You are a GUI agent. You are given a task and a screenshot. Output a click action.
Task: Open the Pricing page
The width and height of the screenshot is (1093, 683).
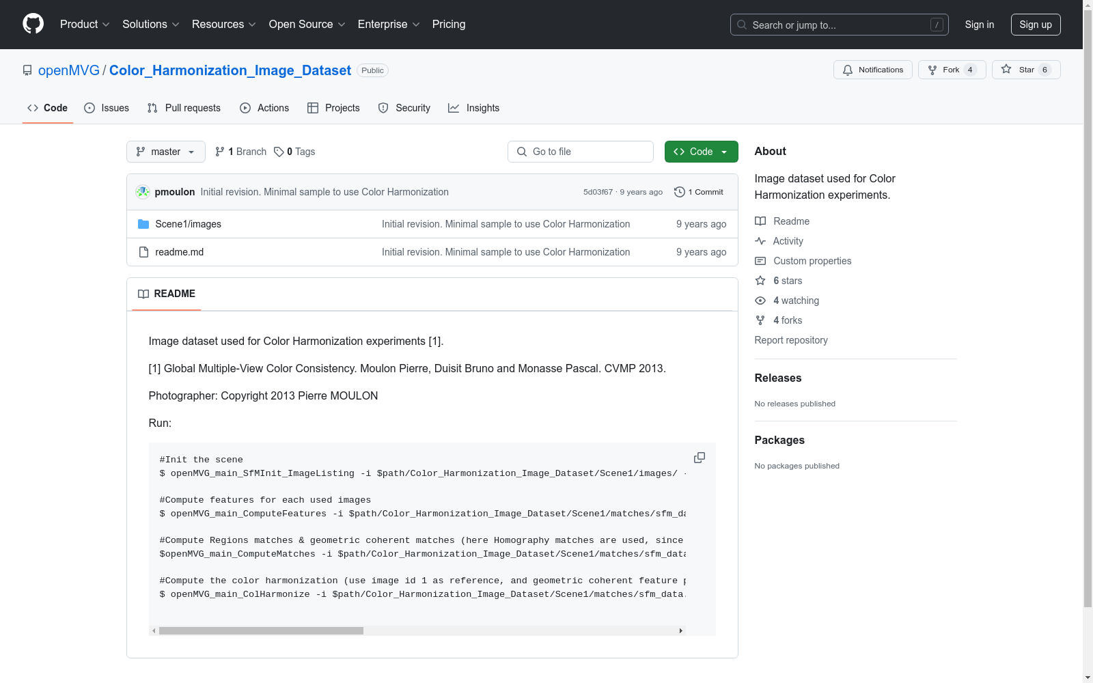[x=449, y=24]
